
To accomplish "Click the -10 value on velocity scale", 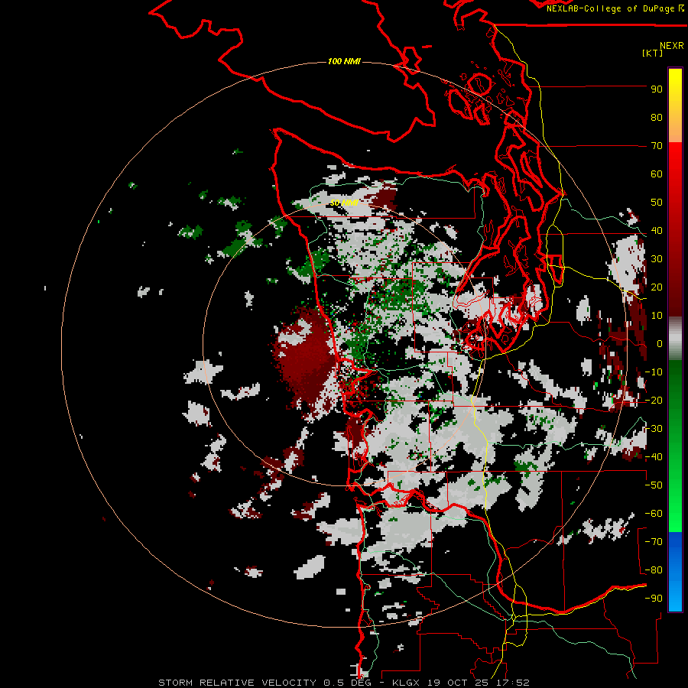I will click(654, 372).
